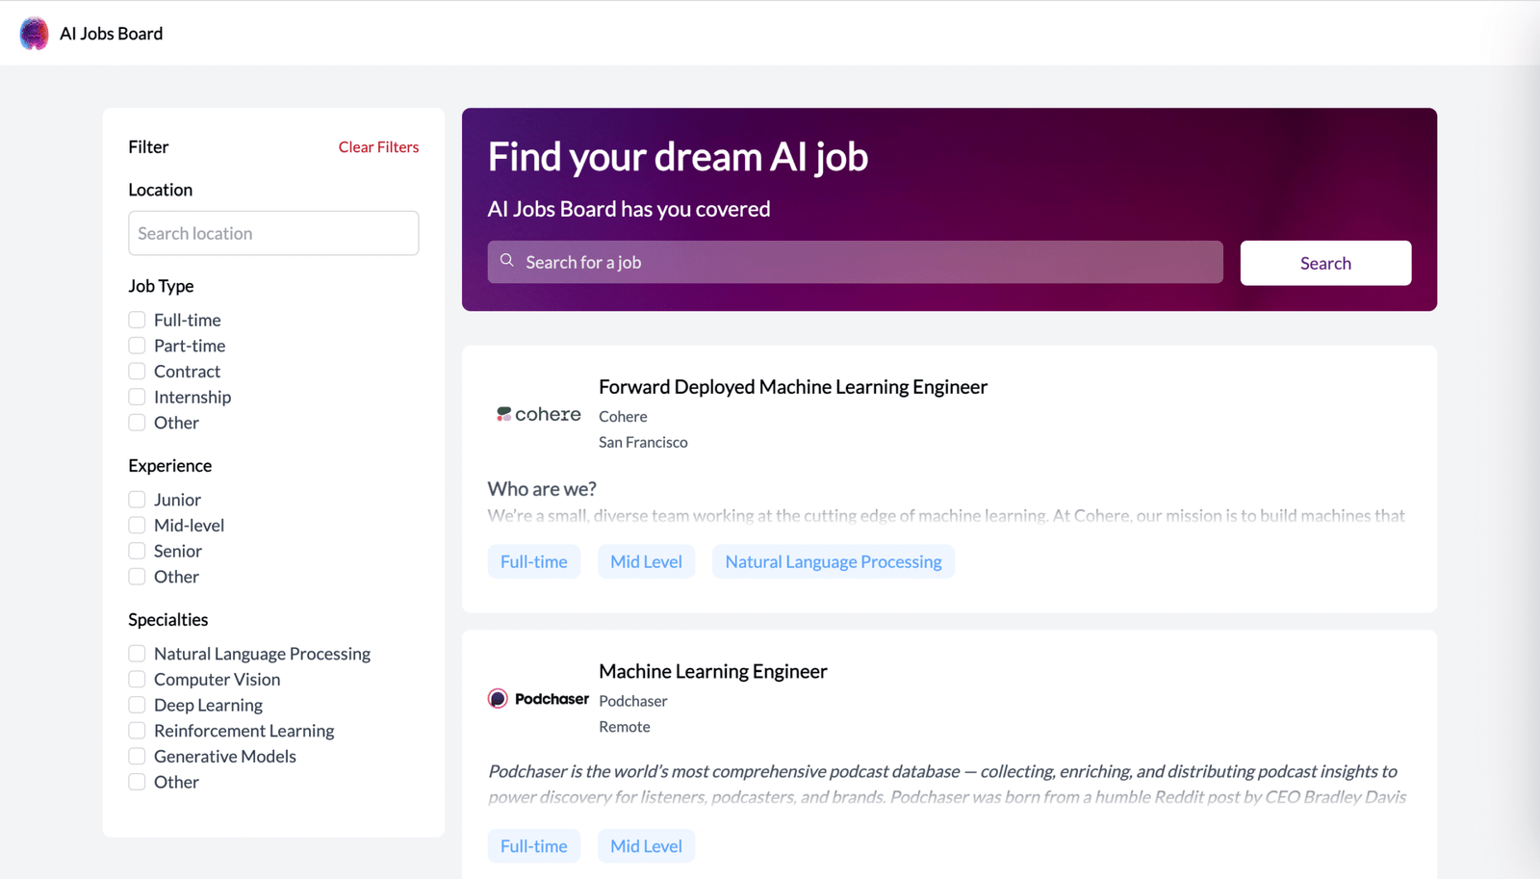Click the Specialties section label
This screenshot has height=879, width=1540.
tap(167, 620)
